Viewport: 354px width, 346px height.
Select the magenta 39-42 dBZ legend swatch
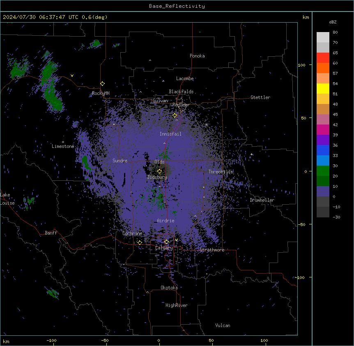tap(323, 129)
